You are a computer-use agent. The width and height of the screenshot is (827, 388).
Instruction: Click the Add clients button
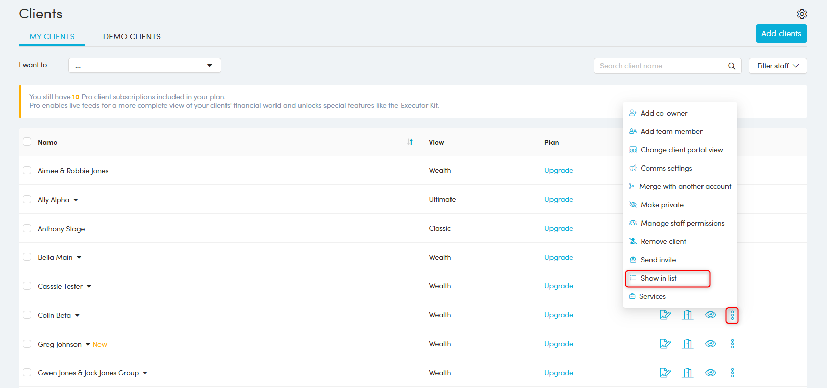click(x=781, y=34)
